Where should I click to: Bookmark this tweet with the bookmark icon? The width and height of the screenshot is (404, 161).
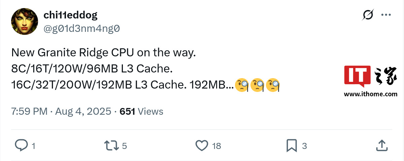(291, 145)
